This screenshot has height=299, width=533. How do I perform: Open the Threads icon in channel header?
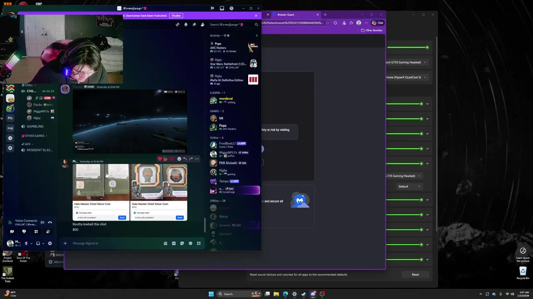(177, 25)
